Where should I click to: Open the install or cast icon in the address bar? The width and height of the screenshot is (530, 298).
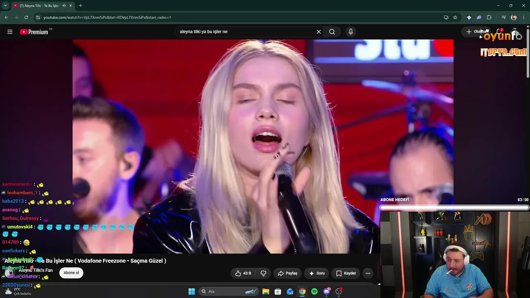[x=446, y=17]
